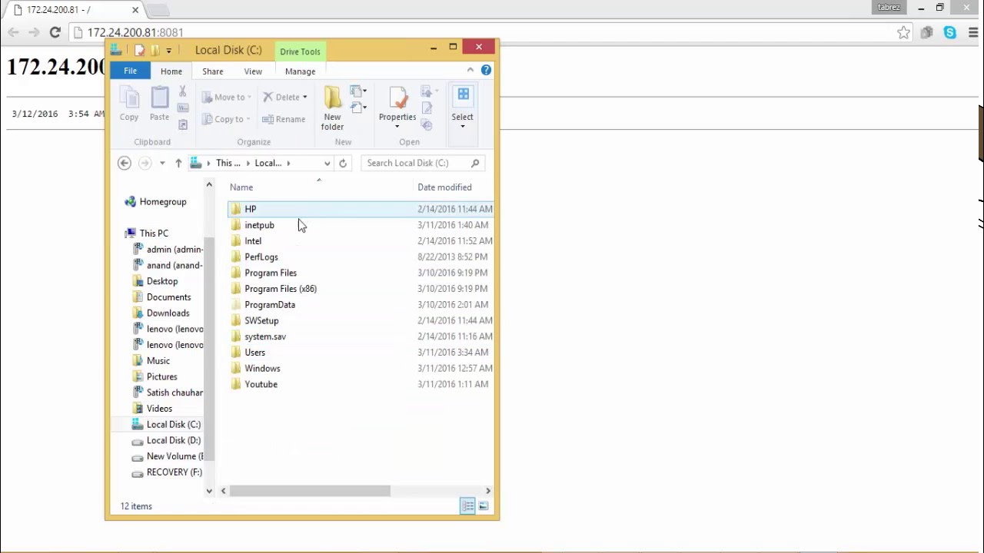Click the tabrez profile button in Chrome
The height and width of the screenshot is (553, 984).
(889, 8)
